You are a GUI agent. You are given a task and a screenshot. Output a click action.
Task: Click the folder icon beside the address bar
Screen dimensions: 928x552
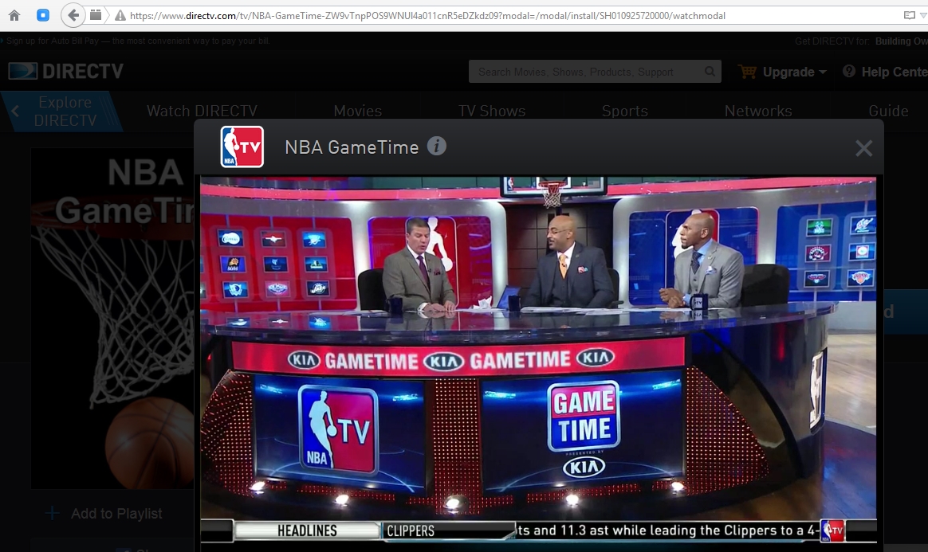coord(96,15)
